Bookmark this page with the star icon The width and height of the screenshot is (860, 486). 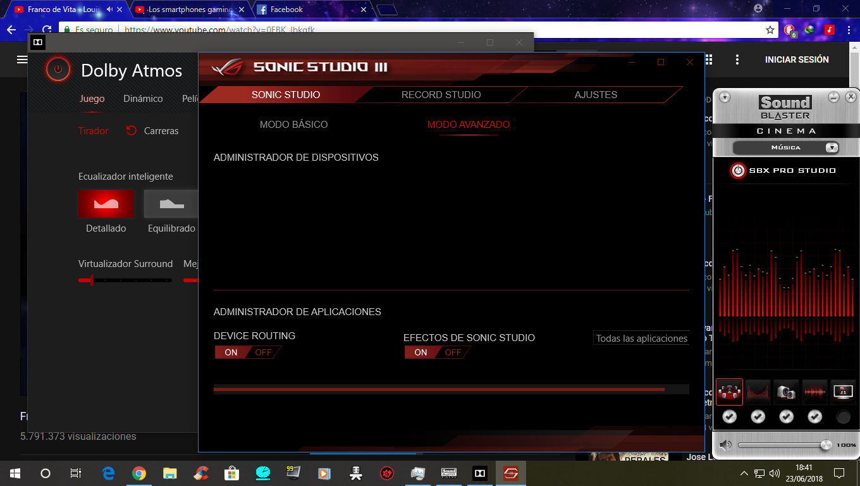pyautogui.click(x=770, y=30)
